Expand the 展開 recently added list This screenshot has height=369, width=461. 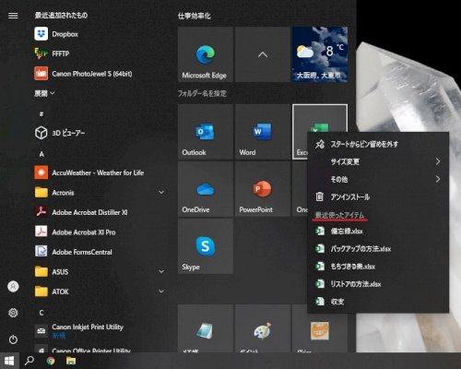(x=44, y=93)
